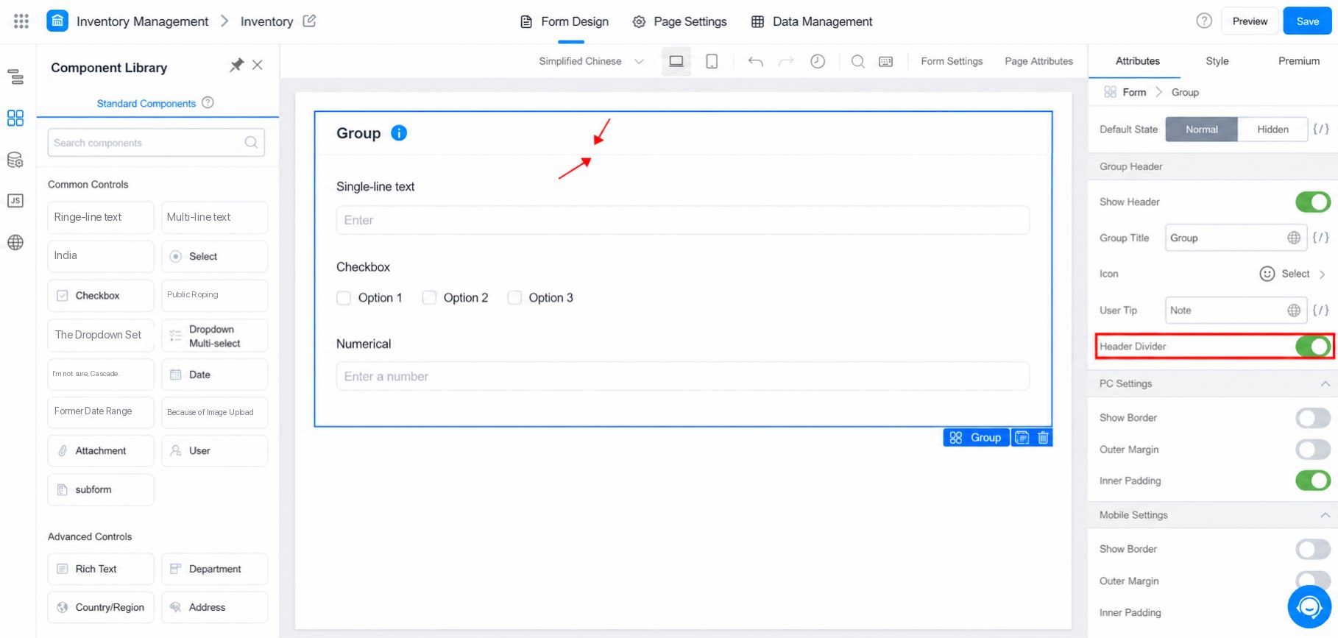Collapse the PC Settings section

tap(1325, 384)
